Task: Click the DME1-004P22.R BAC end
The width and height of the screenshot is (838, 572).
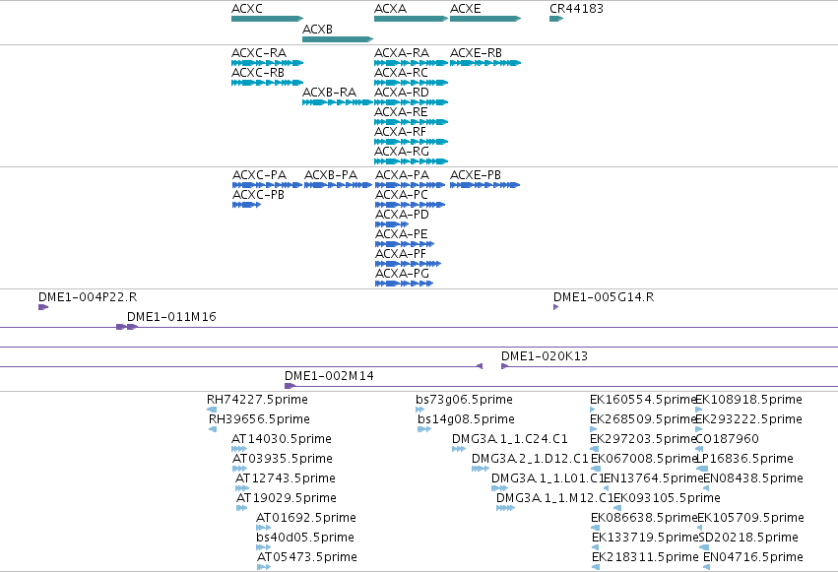Action: pyautogui.click(x=43, y=307)
